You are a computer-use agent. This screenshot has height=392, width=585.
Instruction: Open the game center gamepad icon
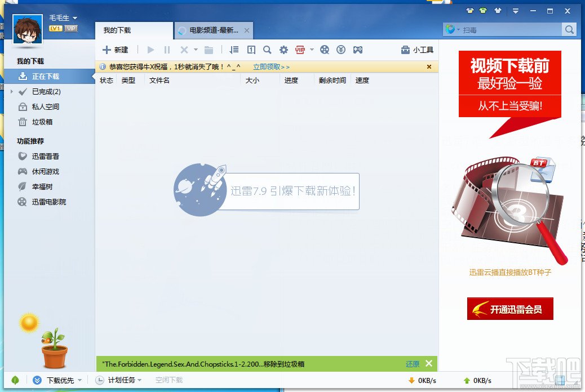(x=357, y=50)
